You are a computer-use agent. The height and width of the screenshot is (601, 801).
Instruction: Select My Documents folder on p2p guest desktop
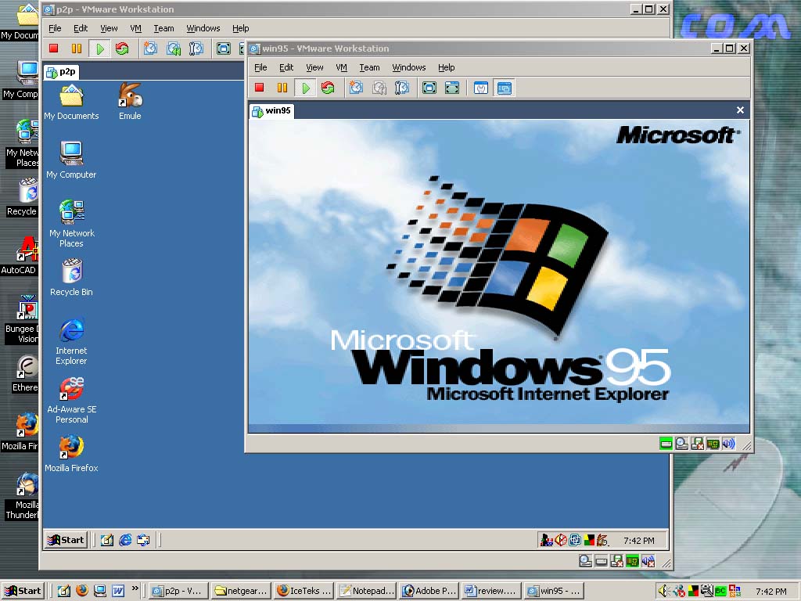click(71, 102)
